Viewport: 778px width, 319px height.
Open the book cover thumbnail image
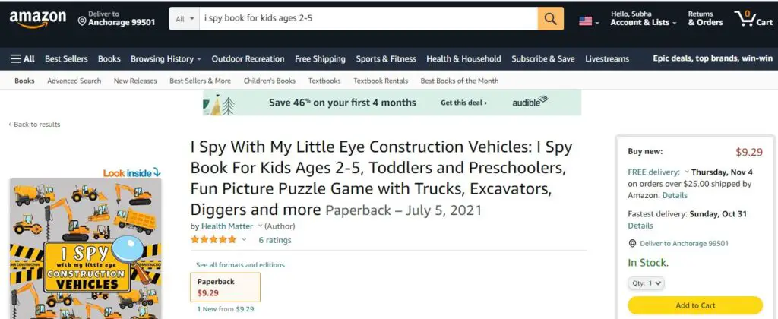pyautogui.click(x=85, y=248)
